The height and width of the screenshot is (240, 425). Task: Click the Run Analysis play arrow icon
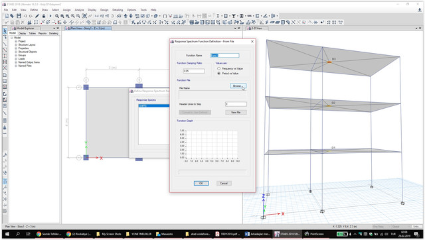coord(50,16)
